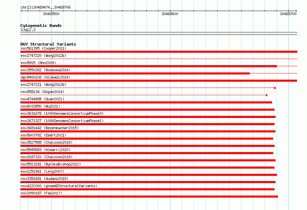
Task: Click the red bar of nsv3050187 (Fan2017)
Action: click(149, 197)
